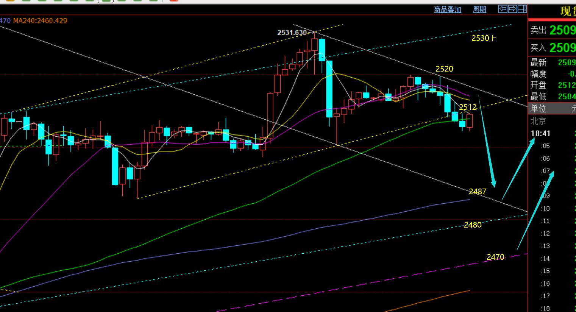
Task: Select the 18:41 time entry
Action: point(540,133)
